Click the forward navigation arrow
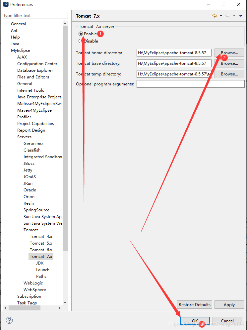 tap(228, 16)
